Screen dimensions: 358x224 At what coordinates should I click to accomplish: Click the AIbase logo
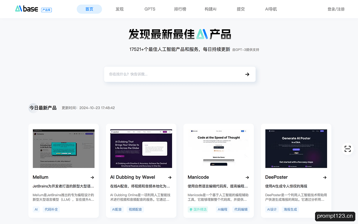27,9
